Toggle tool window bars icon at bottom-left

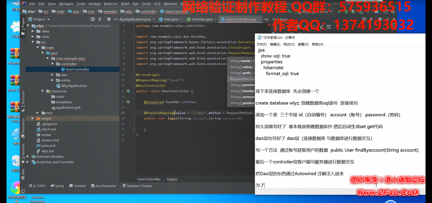click(x=23, y=191)
